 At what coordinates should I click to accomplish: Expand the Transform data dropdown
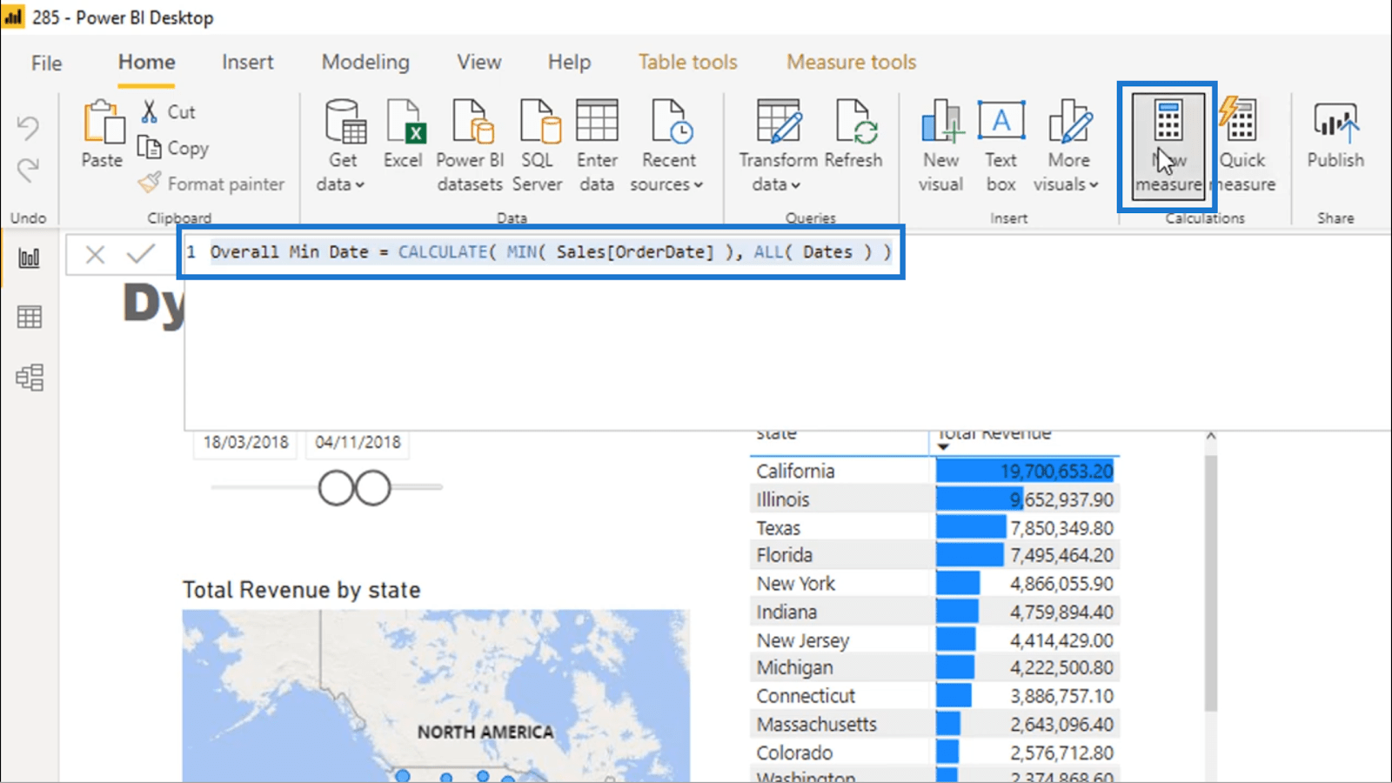tap(795, 184)
